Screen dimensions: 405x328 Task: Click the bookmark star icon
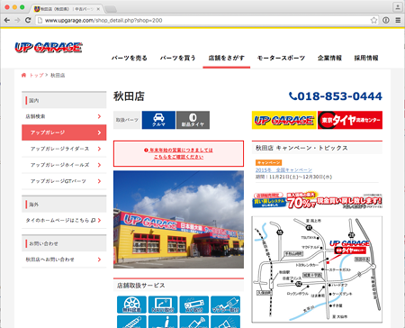point(373,20)
